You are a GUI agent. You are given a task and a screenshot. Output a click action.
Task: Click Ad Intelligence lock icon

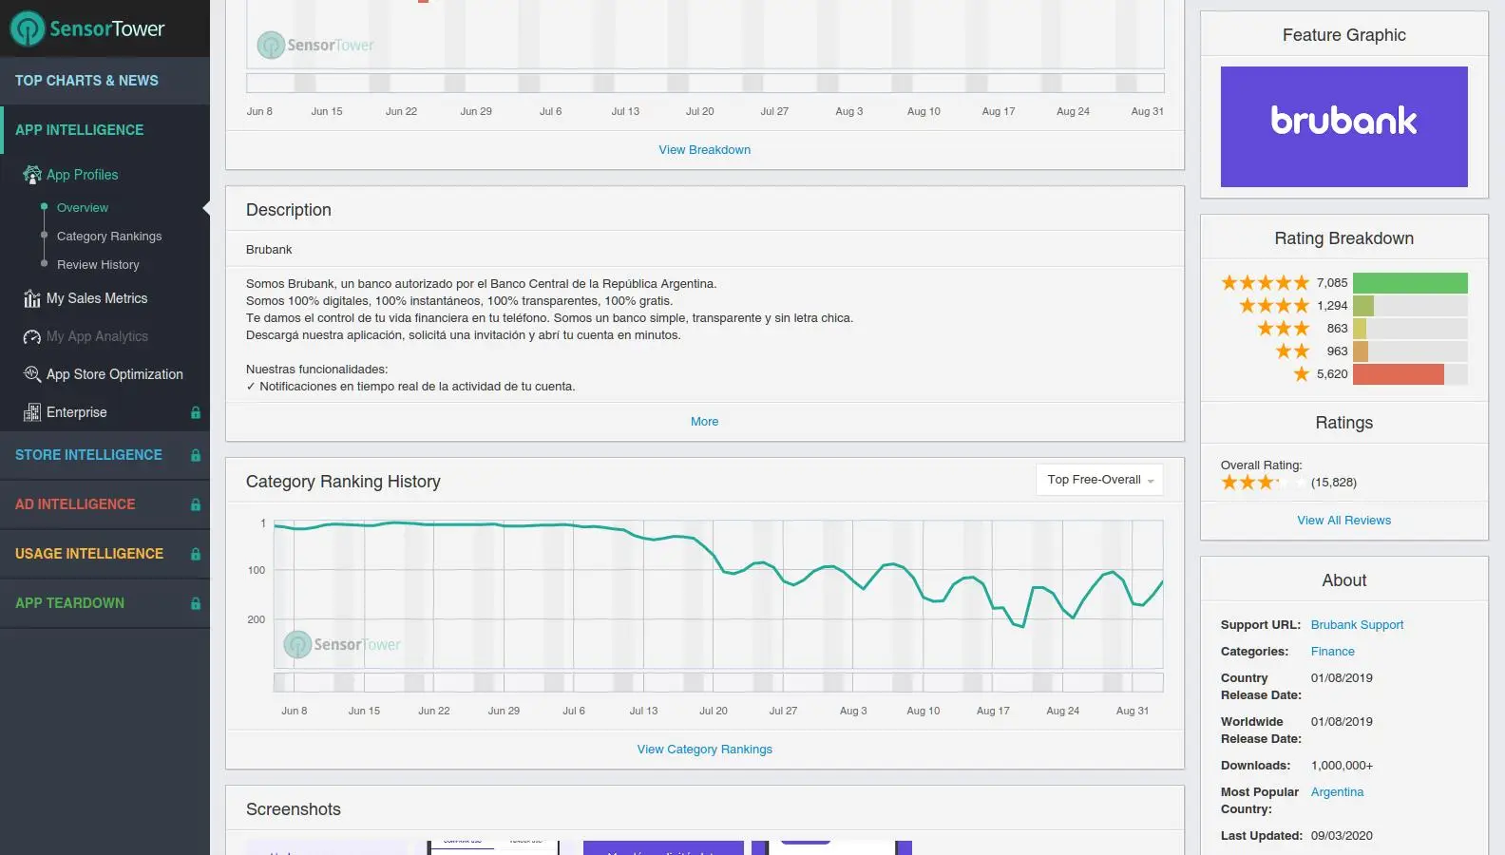(196, 504)
